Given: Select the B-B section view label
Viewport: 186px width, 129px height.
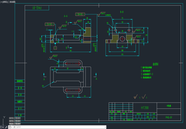Looking at the screenshot, I should pos(122,12).
